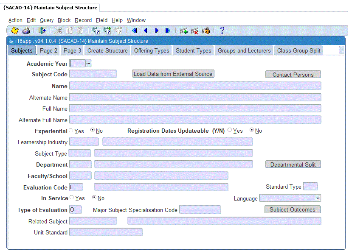Switch to the Subjects tab
The height and width of the screenshot is (251, 349).
point(22,50)
